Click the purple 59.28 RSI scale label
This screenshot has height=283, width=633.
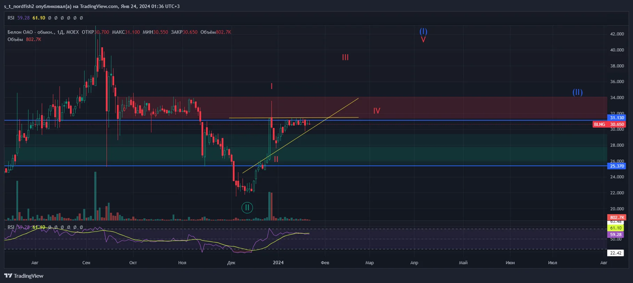[616, 235]
